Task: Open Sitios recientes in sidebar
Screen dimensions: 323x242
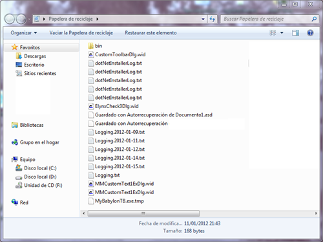Action: pos(40,73)
